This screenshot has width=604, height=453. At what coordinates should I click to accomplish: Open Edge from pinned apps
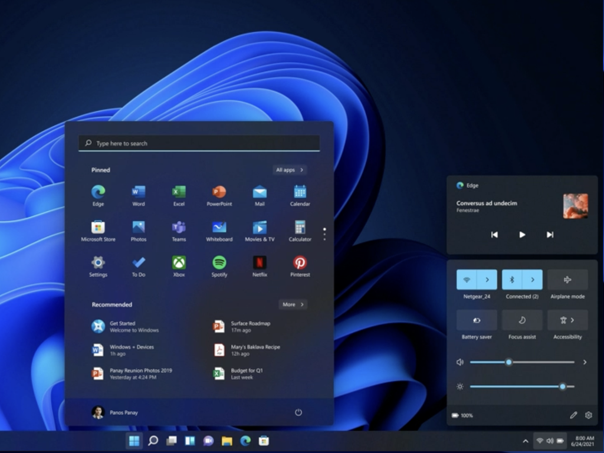[x=99, y=196]
